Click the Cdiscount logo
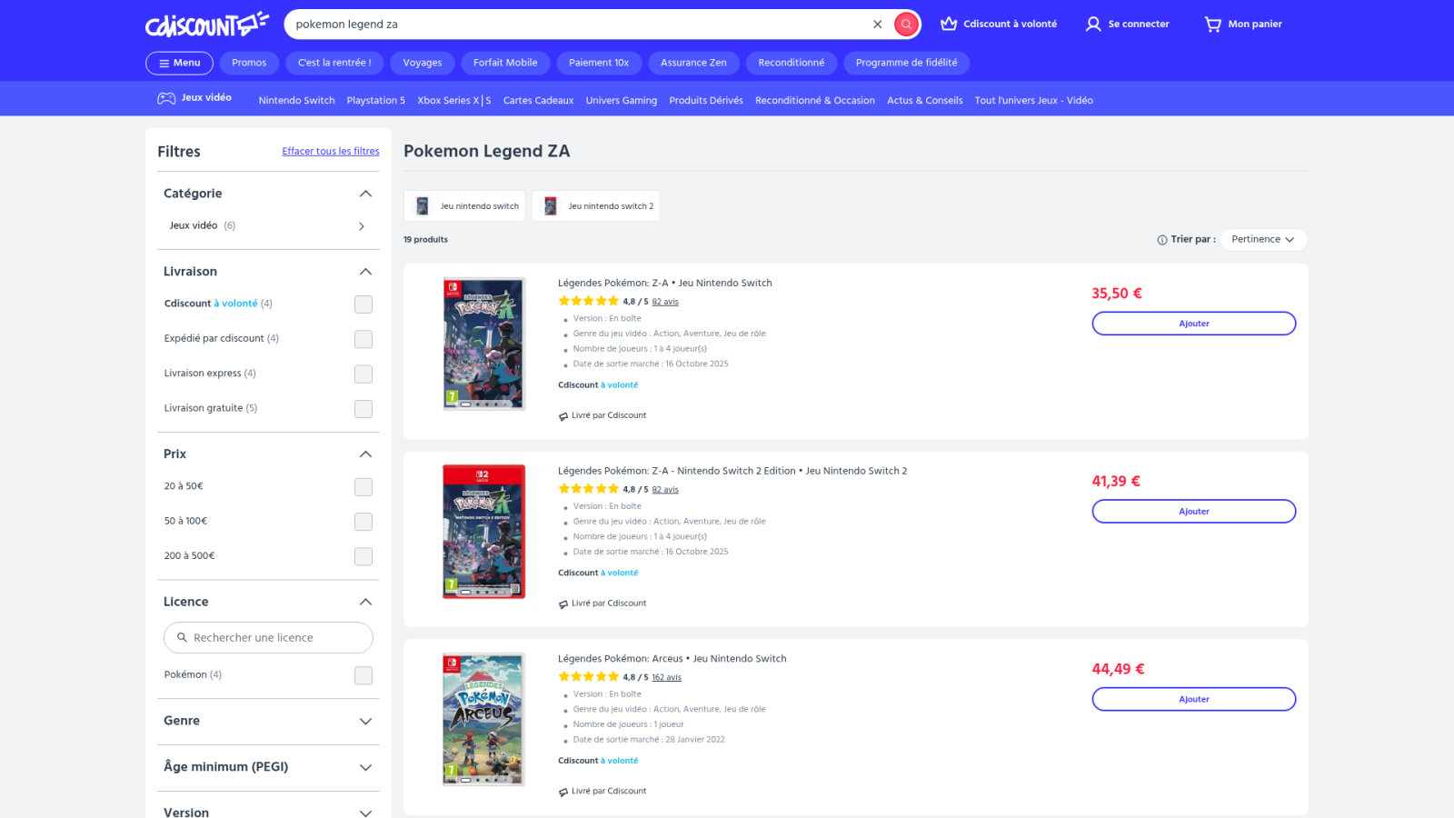 (x=207, y=25)
